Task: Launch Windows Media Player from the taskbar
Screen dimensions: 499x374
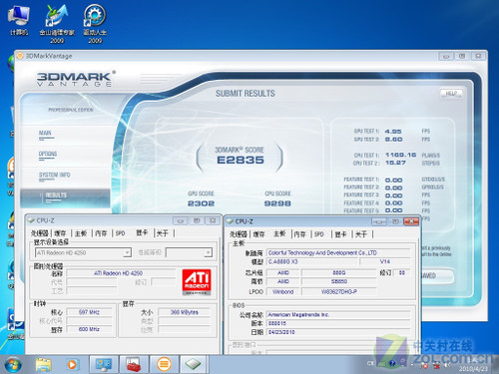Action: click(72, 365)
